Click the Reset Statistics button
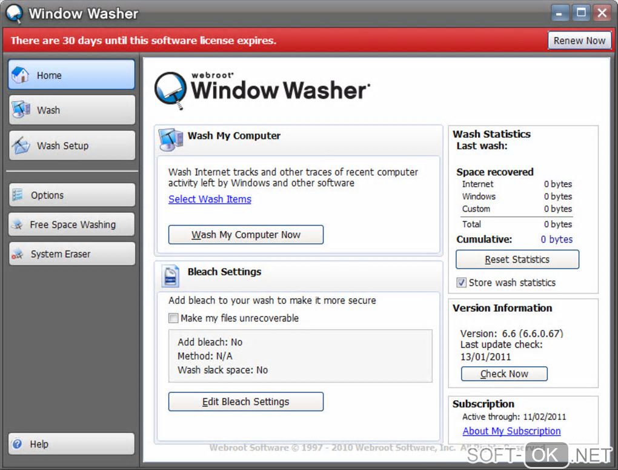Image resolution: width=618 pixels, height=470 pixels. [x=517, y=260]
